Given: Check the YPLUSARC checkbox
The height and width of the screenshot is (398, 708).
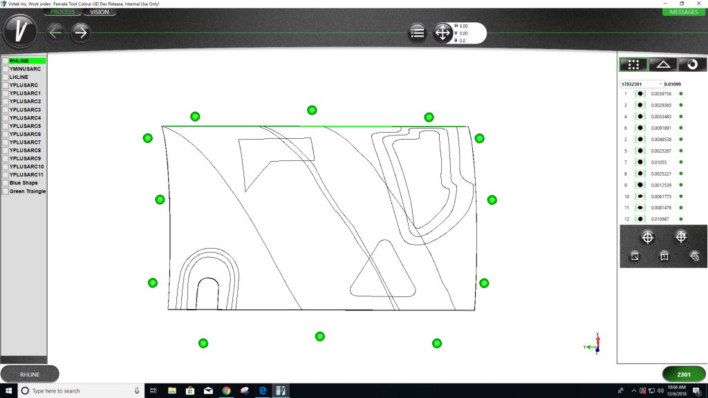Looking at the screenshot, I should coord(6,85).
